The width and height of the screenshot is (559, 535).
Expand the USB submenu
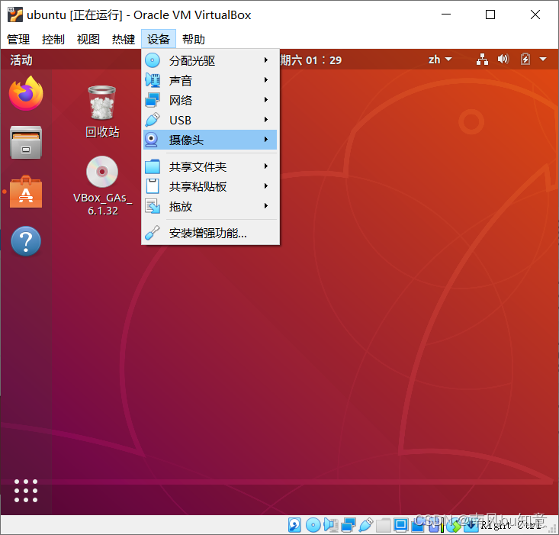coord(210,120)
